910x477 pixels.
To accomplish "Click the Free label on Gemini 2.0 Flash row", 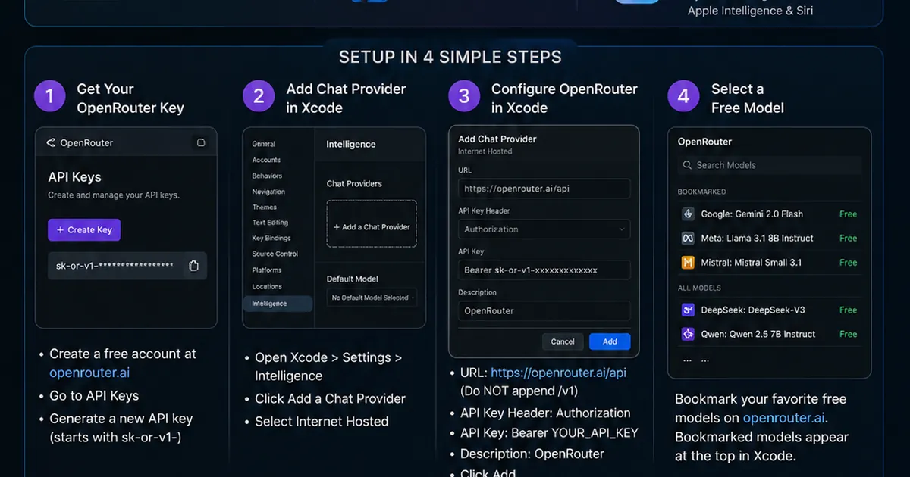I will [x=848, y=214].
